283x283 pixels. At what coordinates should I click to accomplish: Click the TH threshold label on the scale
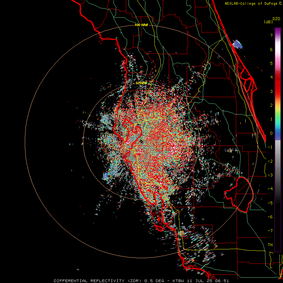pos(270,245)
